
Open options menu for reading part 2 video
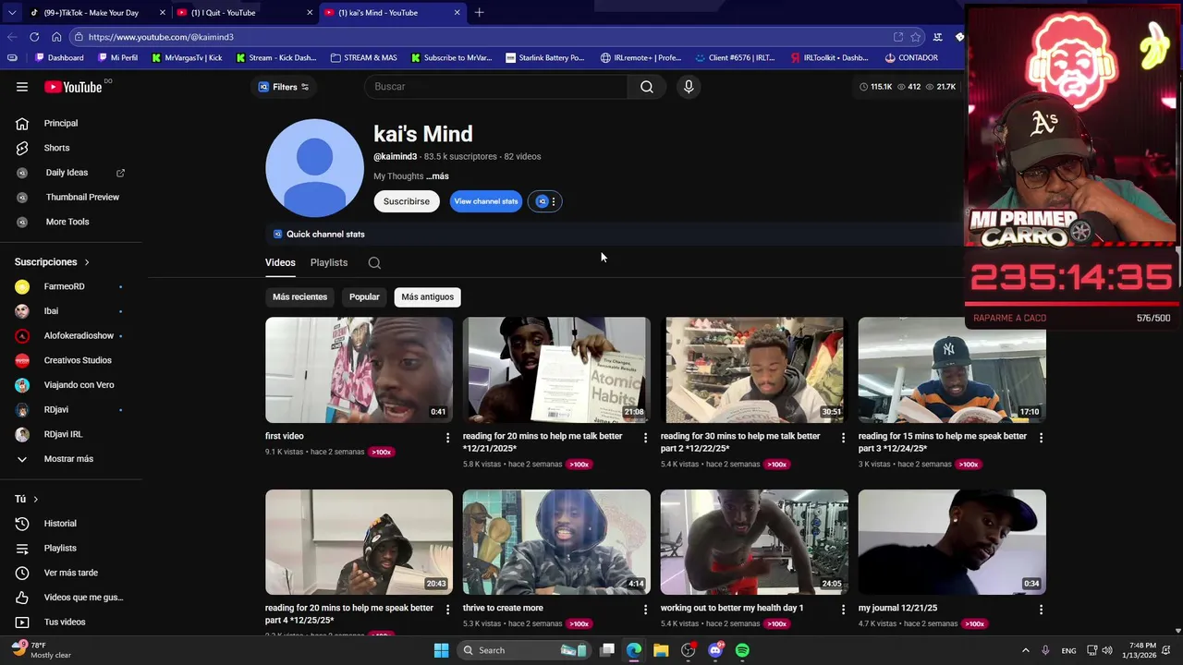click(843, 438)
